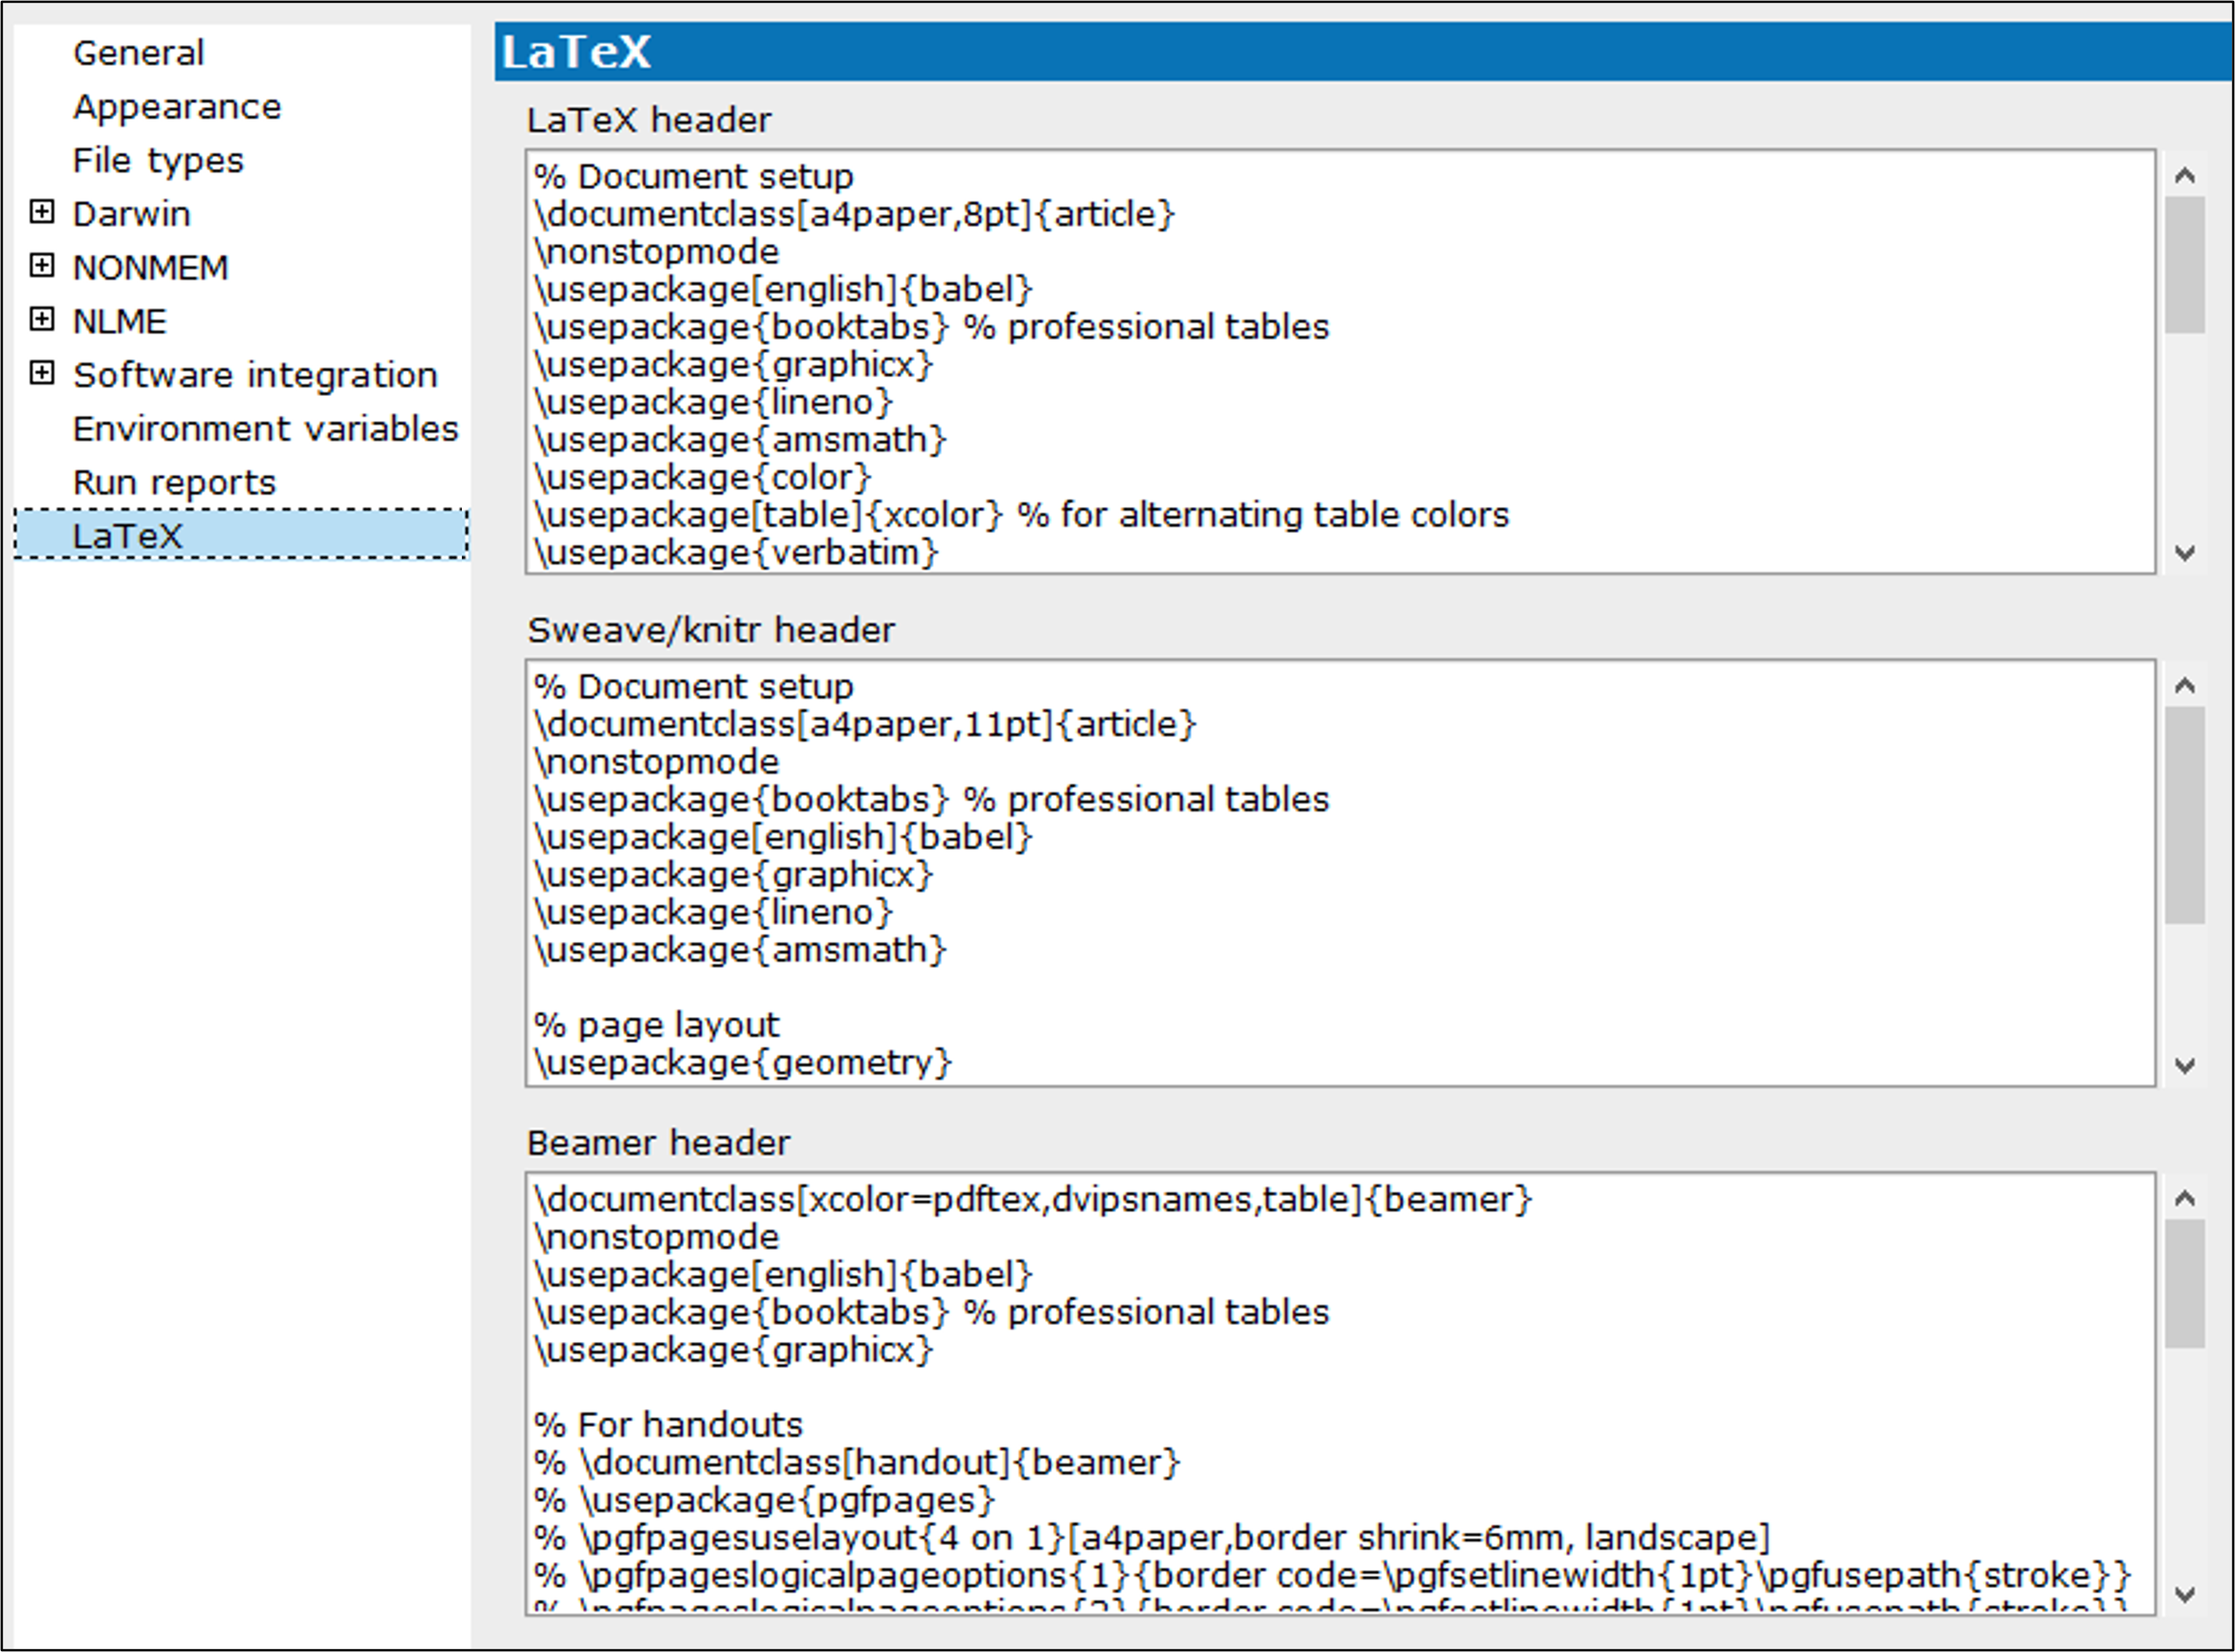Click the beamer documentclass xcolor line
This screenshot has height=1652, width=2235.
pos(1032,1199)
